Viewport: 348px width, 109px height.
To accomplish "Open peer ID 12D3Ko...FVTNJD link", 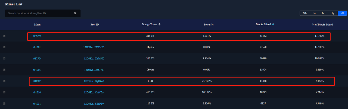I will point(94,47).
